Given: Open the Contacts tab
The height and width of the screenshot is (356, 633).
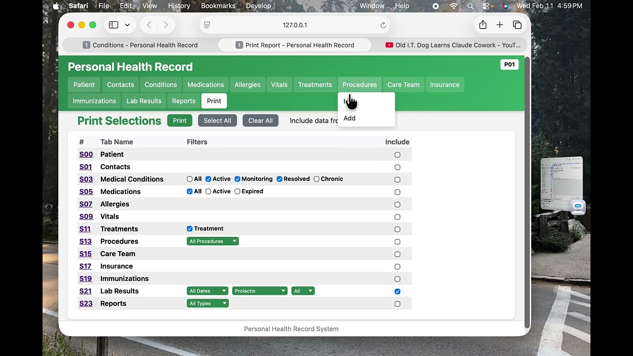Looking at the screenshot, I should (121, 85).
